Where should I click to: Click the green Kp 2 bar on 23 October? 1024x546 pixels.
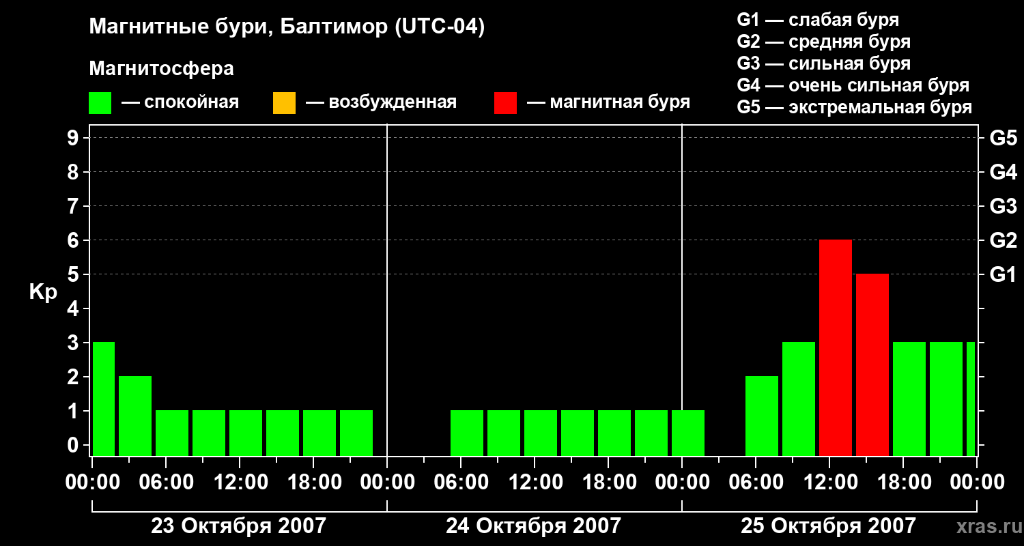pyautogui.click(x=135, y=416)
